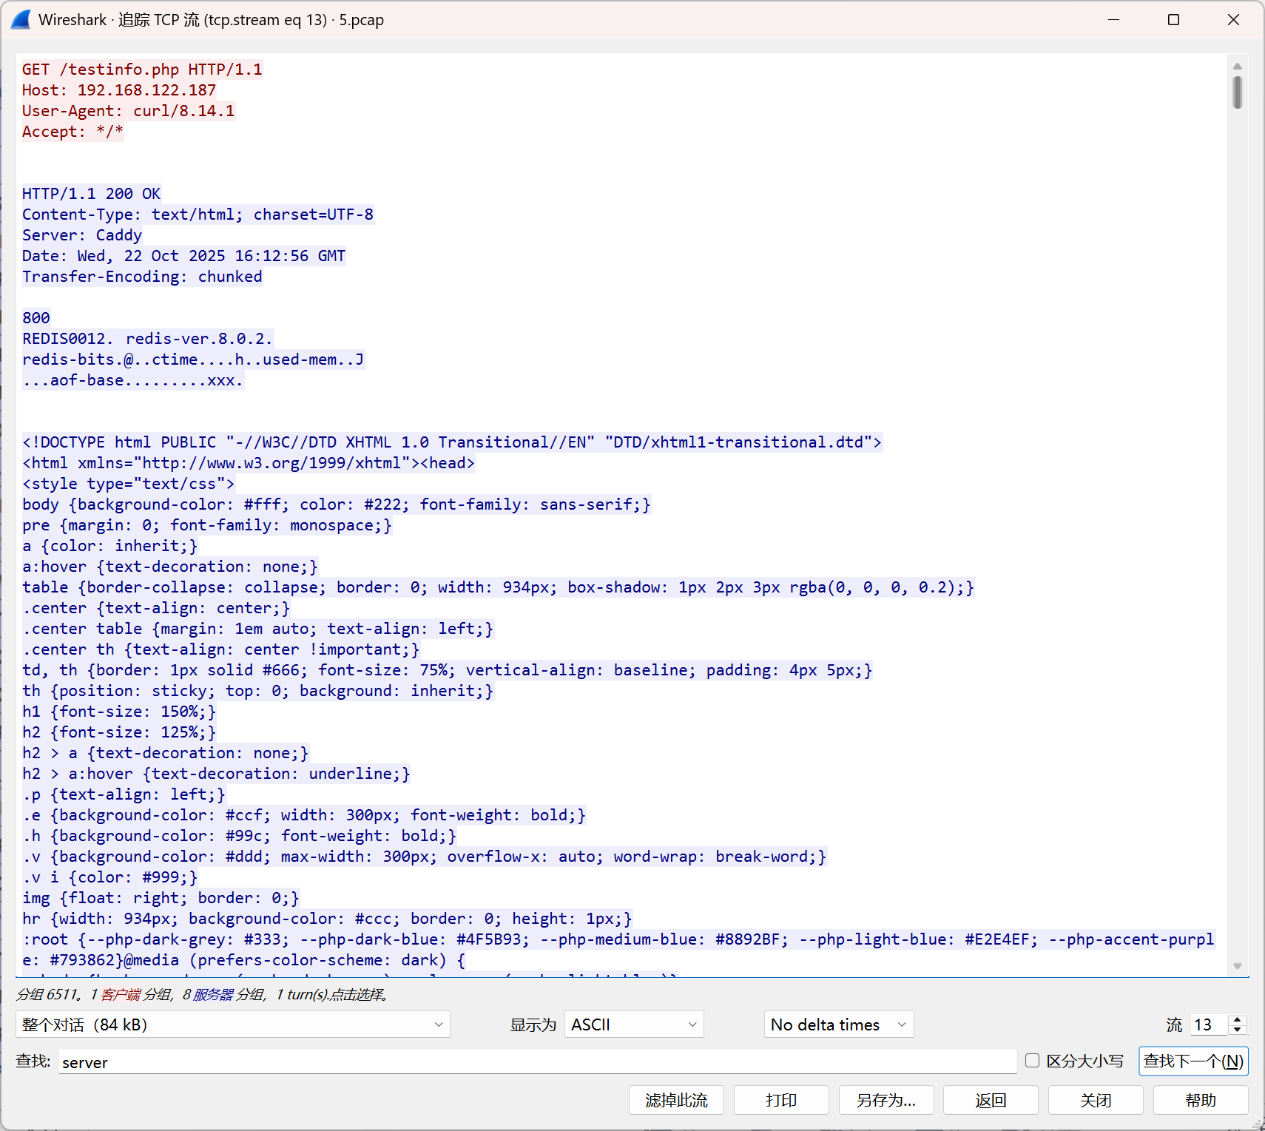1265x1131 pixels.
Task: Click the Wireshark shark fin title icon
Action: point(21,20)
